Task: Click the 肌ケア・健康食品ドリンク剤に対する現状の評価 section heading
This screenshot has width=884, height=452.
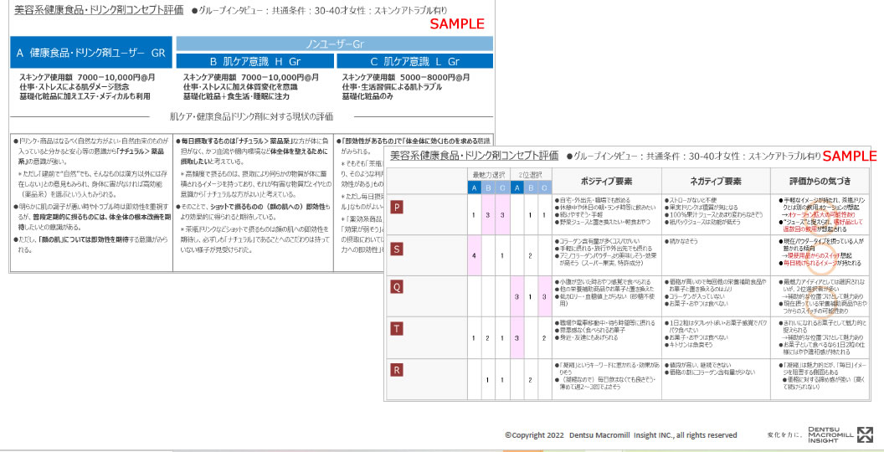Action: [x=251, y=116]
